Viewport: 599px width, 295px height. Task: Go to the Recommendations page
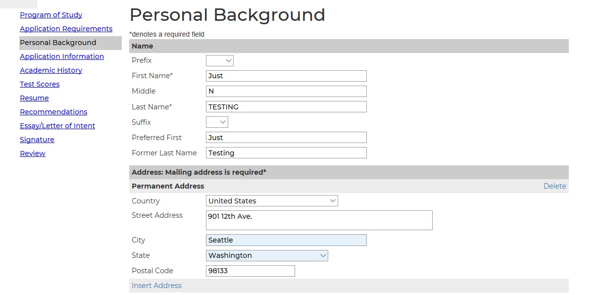tap(53, 112)
